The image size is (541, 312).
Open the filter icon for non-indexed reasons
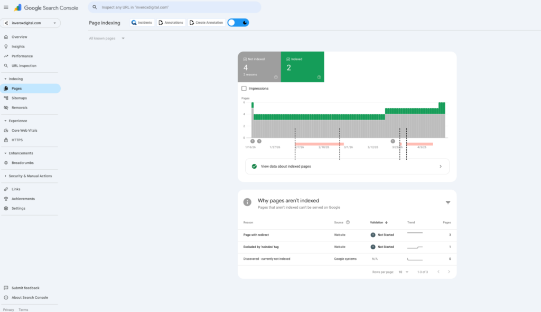pyautogui.click(x=448, y=202)
